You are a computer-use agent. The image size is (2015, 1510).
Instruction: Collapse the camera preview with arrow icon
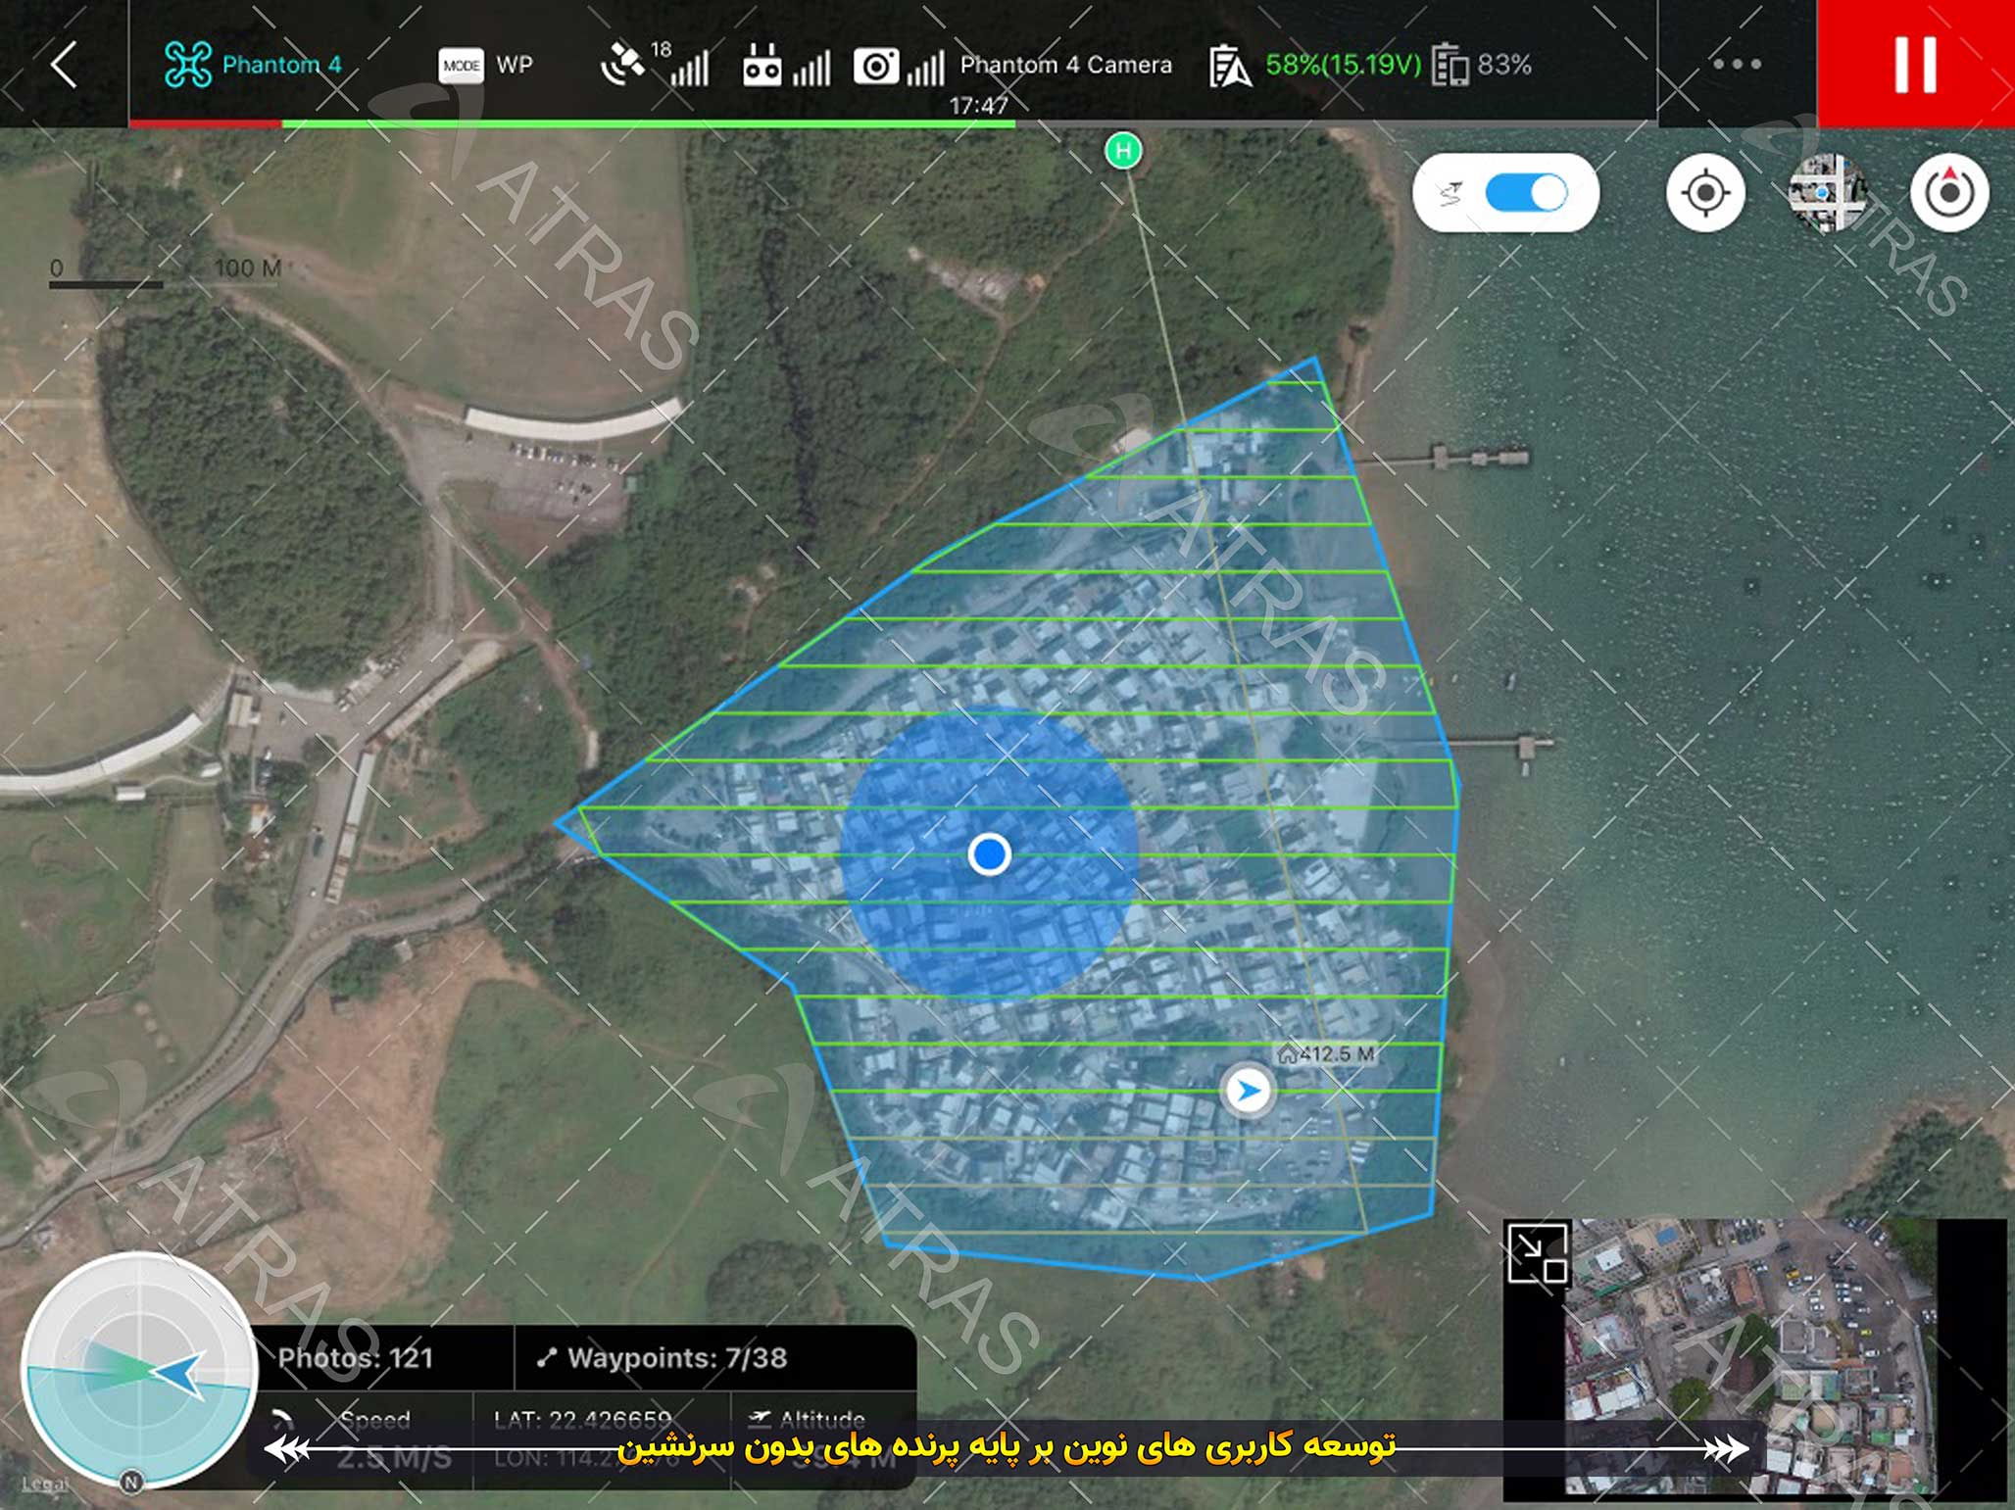(1538, 1253)
